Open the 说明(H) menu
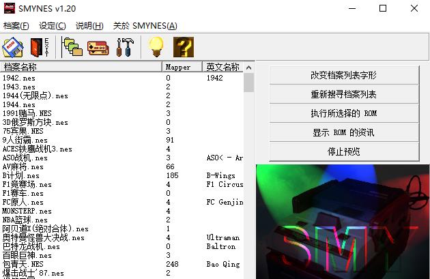Screen dimensions: 430x279 (x=89, y=26)
